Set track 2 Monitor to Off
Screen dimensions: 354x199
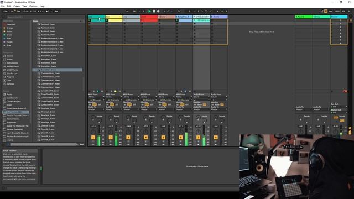pos(117,104)
